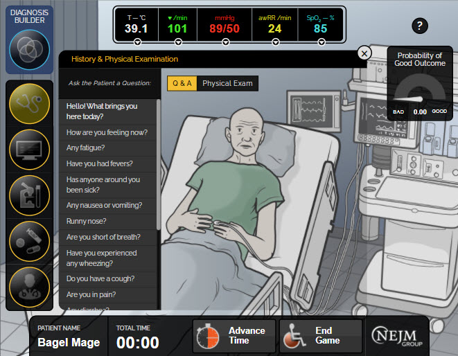Click the End Game wheelchair icon
458x356 pixels.
coord(294,336)
